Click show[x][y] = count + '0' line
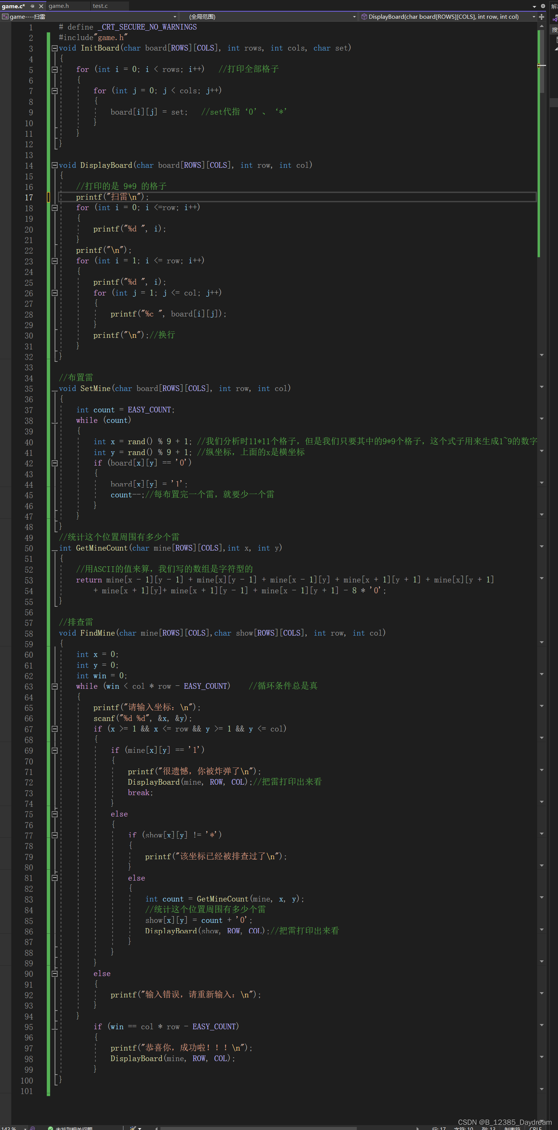558x1130 pixels. tap(199, 921)
